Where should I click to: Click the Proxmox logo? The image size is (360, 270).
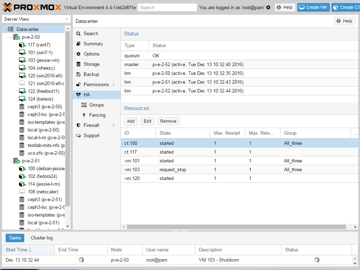[32, 7]
